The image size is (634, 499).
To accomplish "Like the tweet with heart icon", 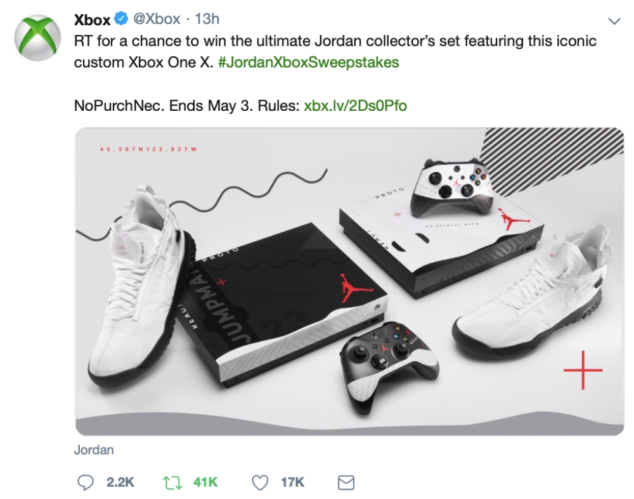I will [260, 483].
